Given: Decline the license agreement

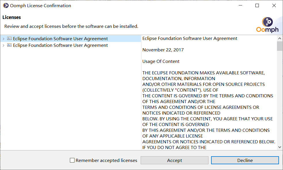Looking at the screenshot, I should 245,160.
